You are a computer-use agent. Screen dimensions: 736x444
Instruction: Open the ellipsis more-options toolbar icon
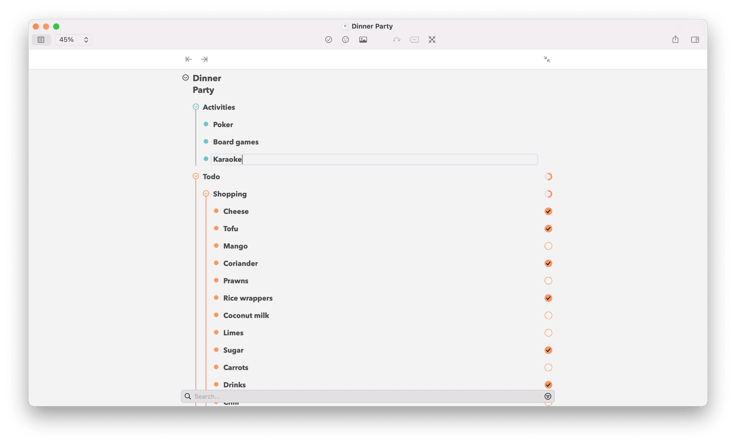click(414, 39)
